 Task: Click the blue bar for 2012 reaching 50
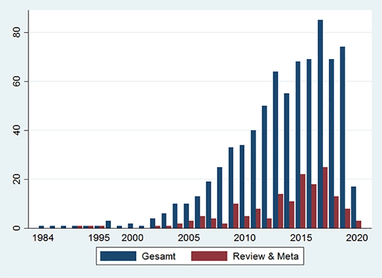264,167
